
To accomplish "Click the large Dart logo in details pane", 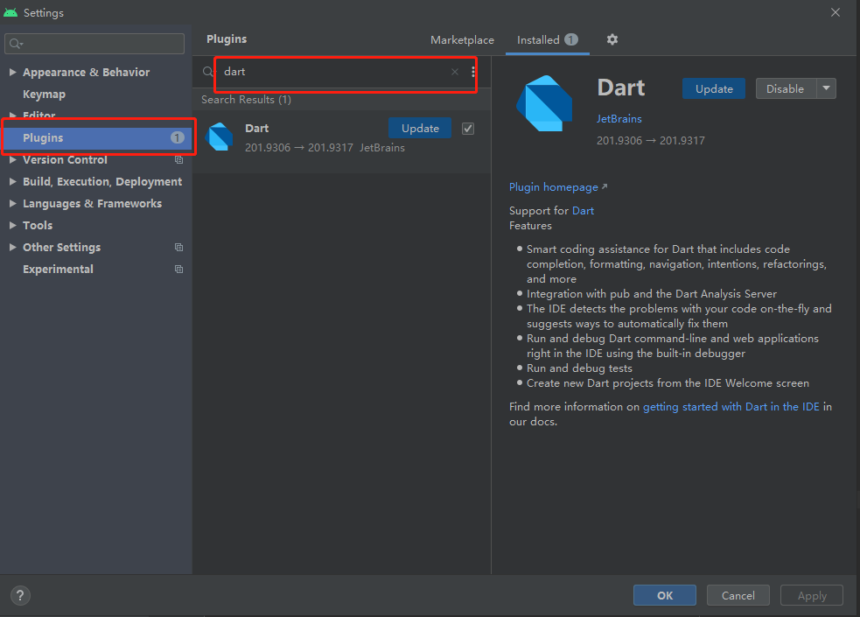I will point(544,103).
